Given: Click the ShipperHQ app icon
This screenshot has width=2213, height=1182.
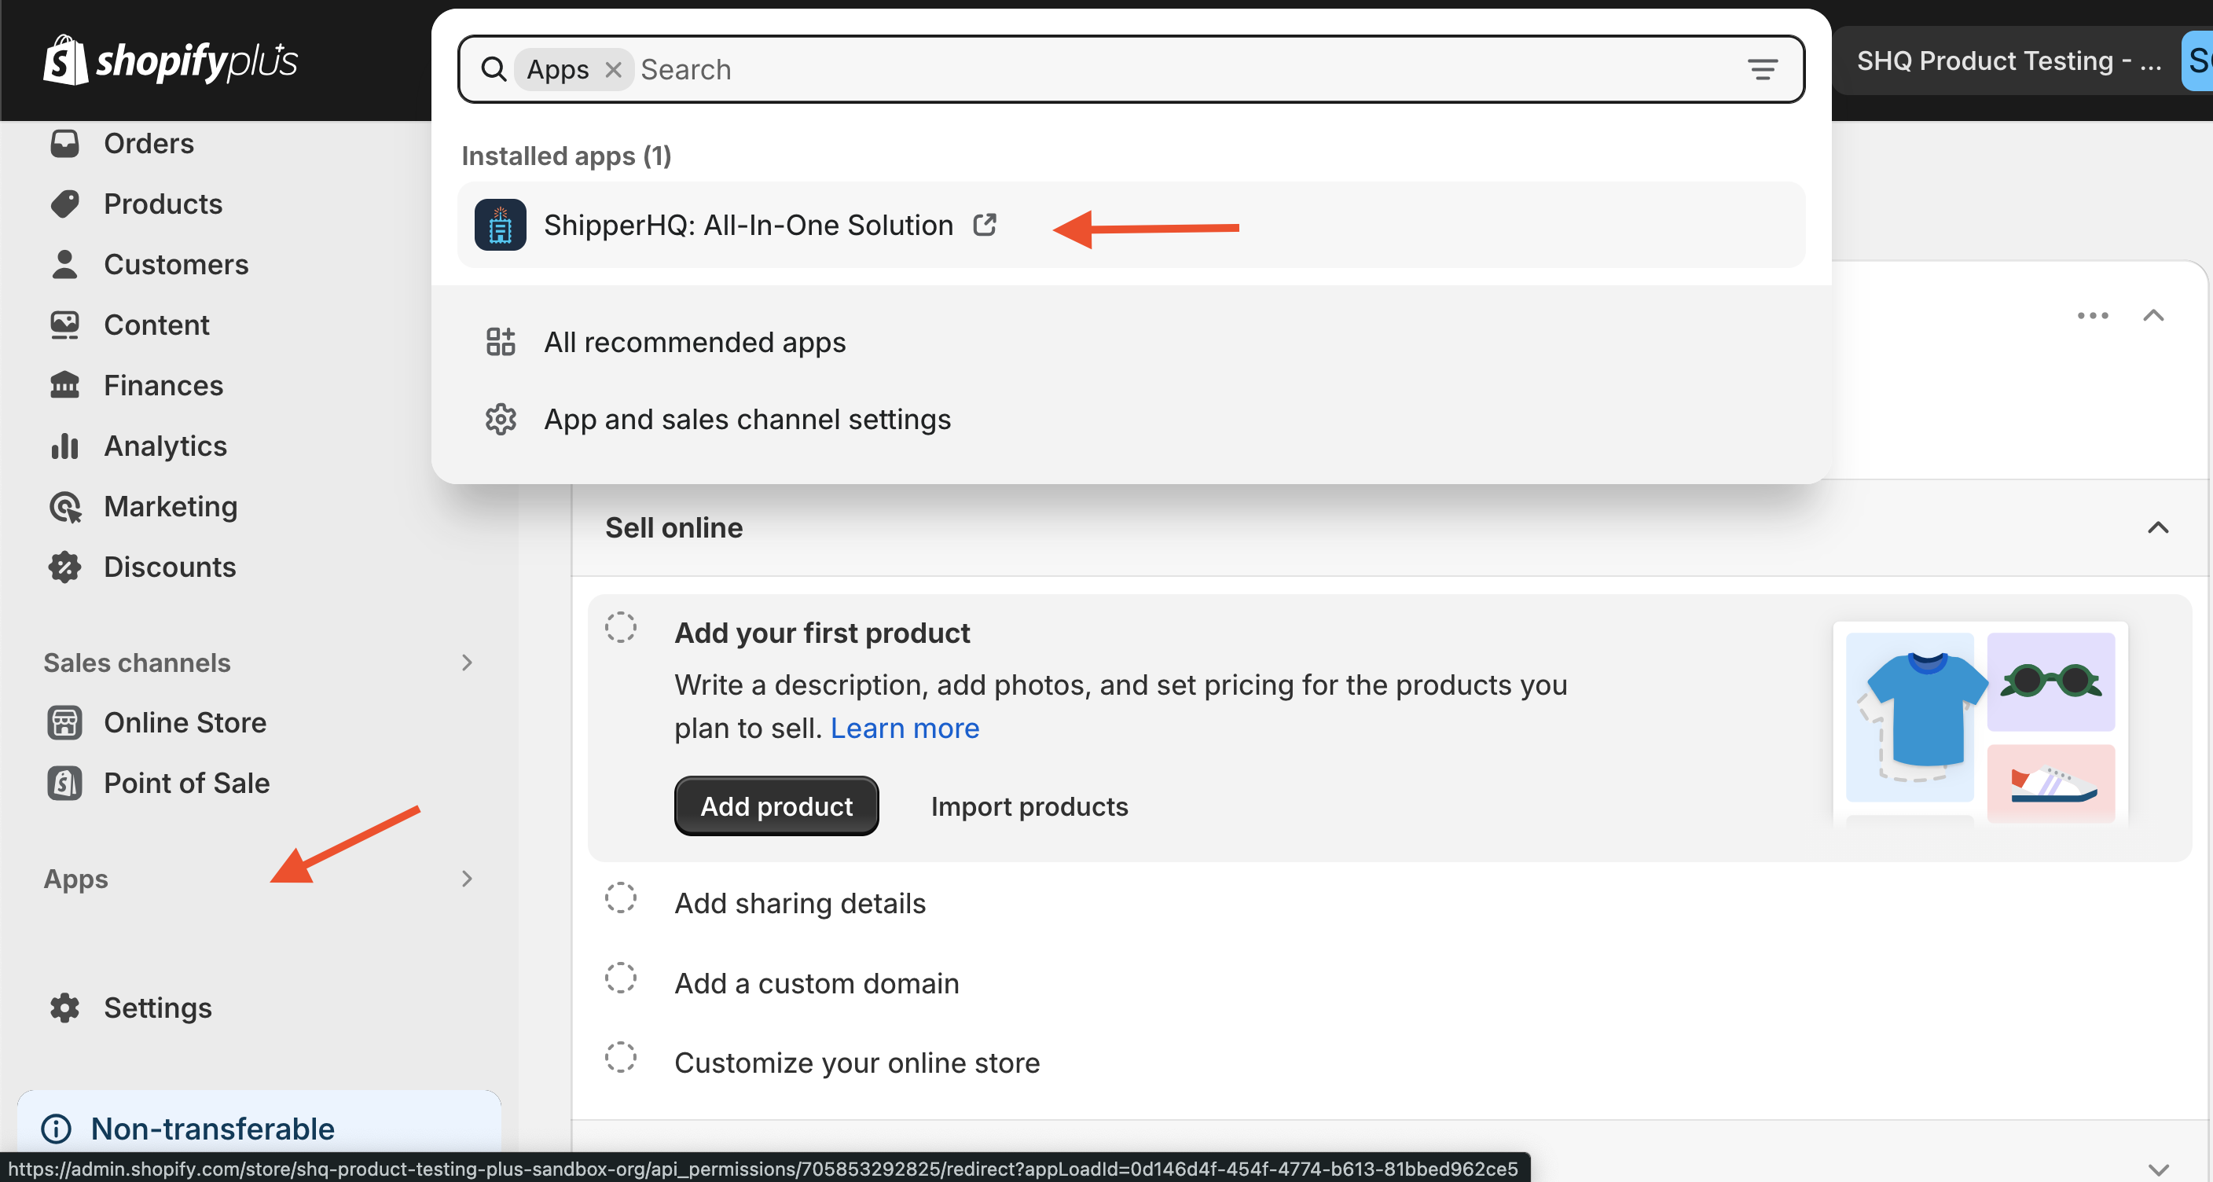Looking at the screenshot, I should tap(500, 225).
